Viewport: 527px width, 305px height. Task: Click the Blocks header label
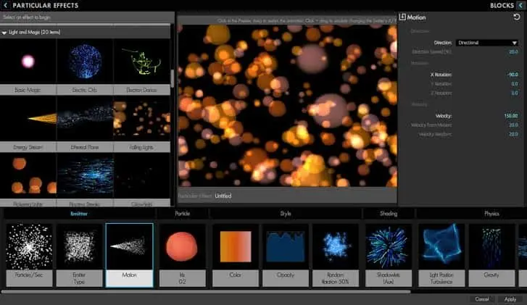pos(502,5)
